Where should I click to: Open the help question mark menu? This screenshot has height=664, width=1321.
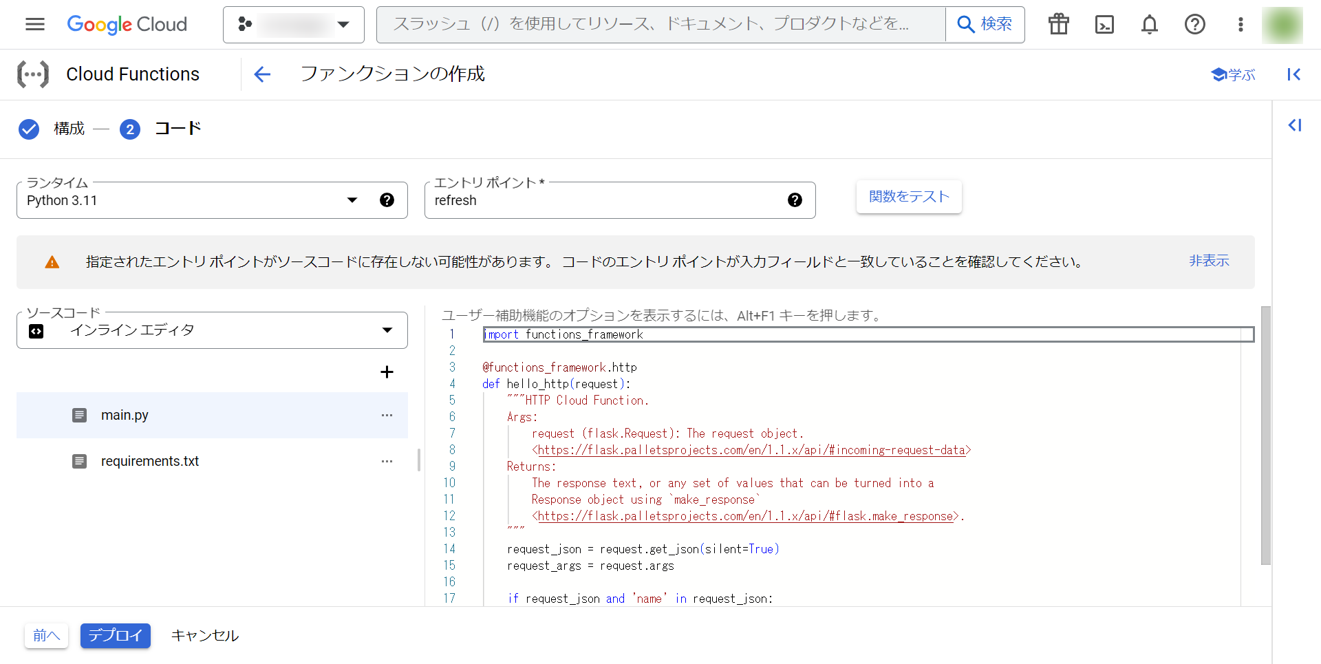point(1195,25)
